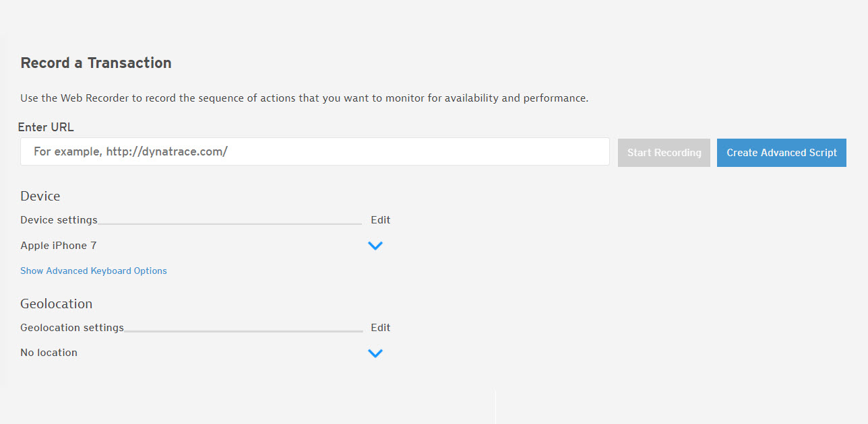Click the dynatrace.com placeholder example text
This screenshot has width=868, height=424.
point(131,151)
